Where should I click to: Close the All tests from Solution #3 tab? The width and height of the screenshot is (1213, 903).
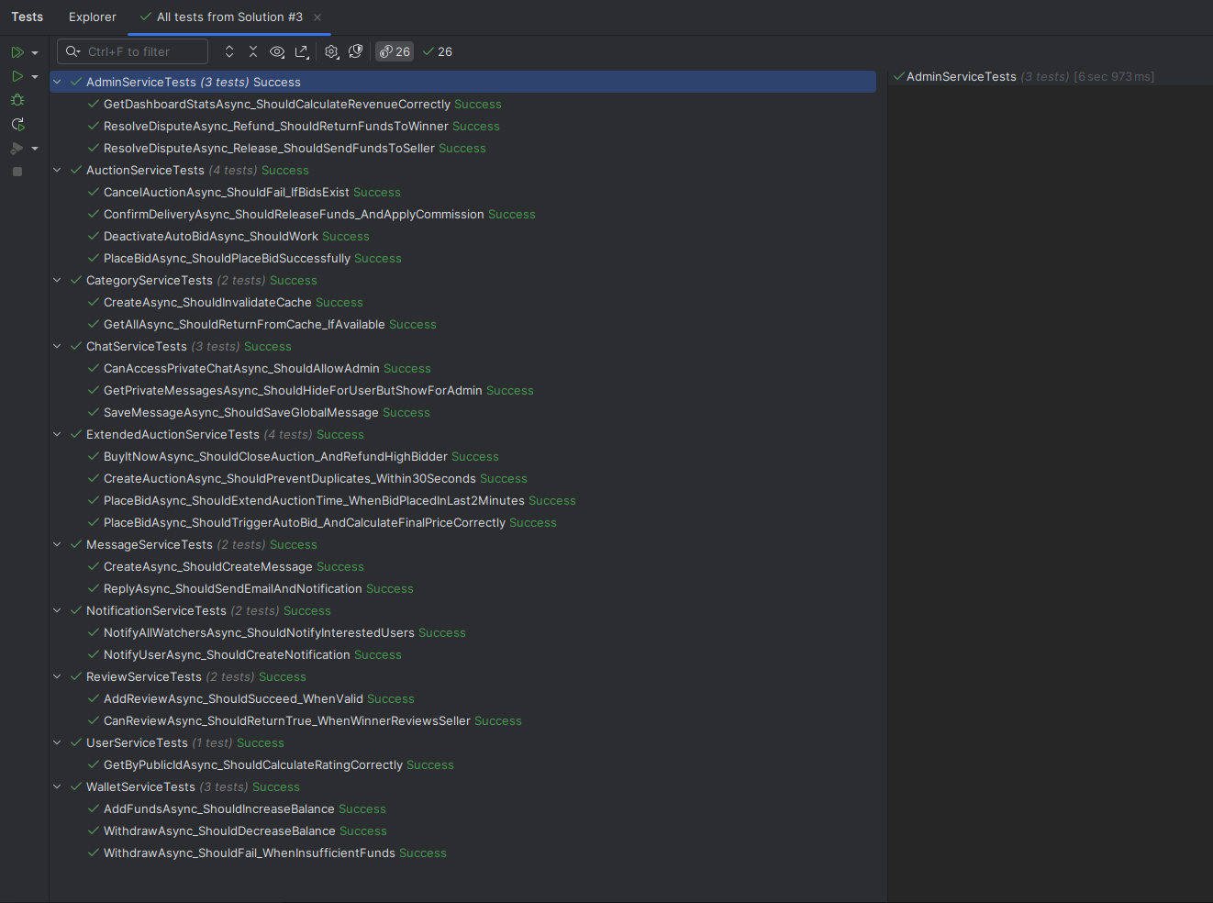coord(317,17)
